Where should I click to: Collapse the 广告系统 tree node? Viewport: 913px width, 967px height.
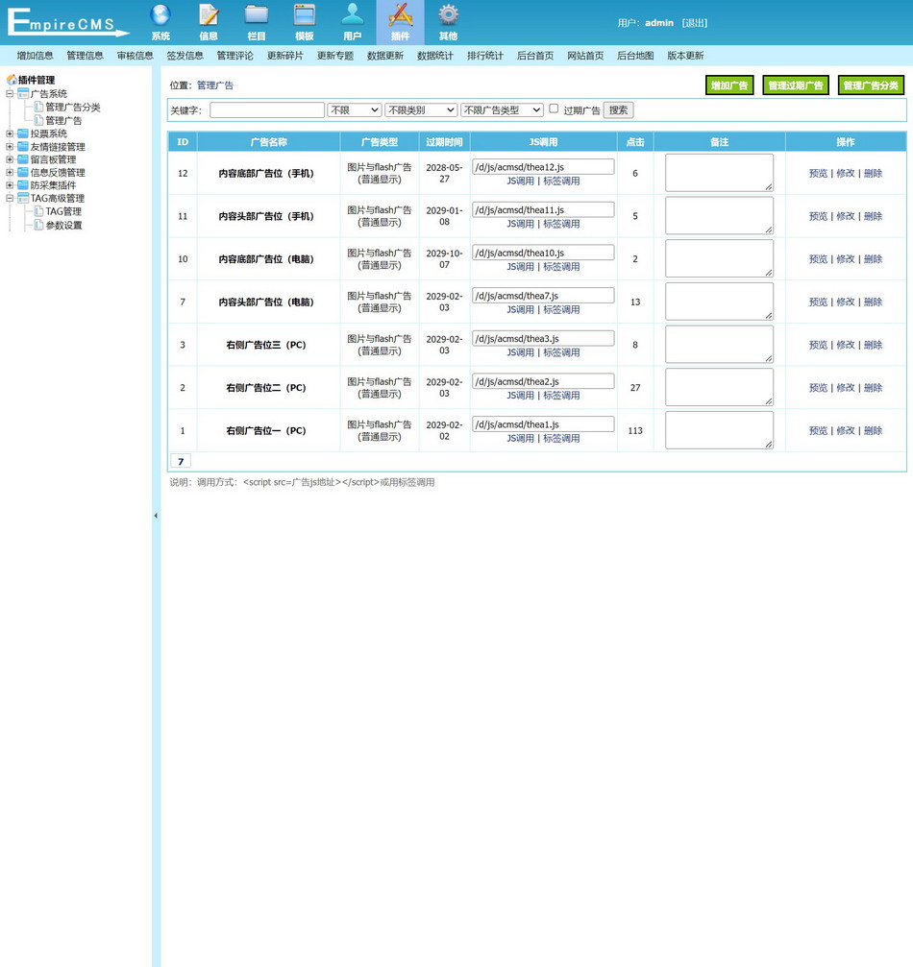(x=10, y=94)
